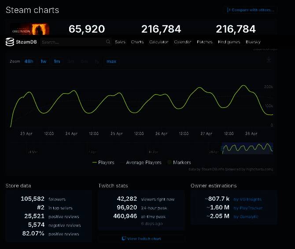
Task: Open the Charts menu item
Action: tap(137, 42)
